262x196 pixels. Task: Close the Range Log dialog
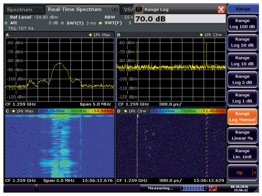click(x=221, y=10)
